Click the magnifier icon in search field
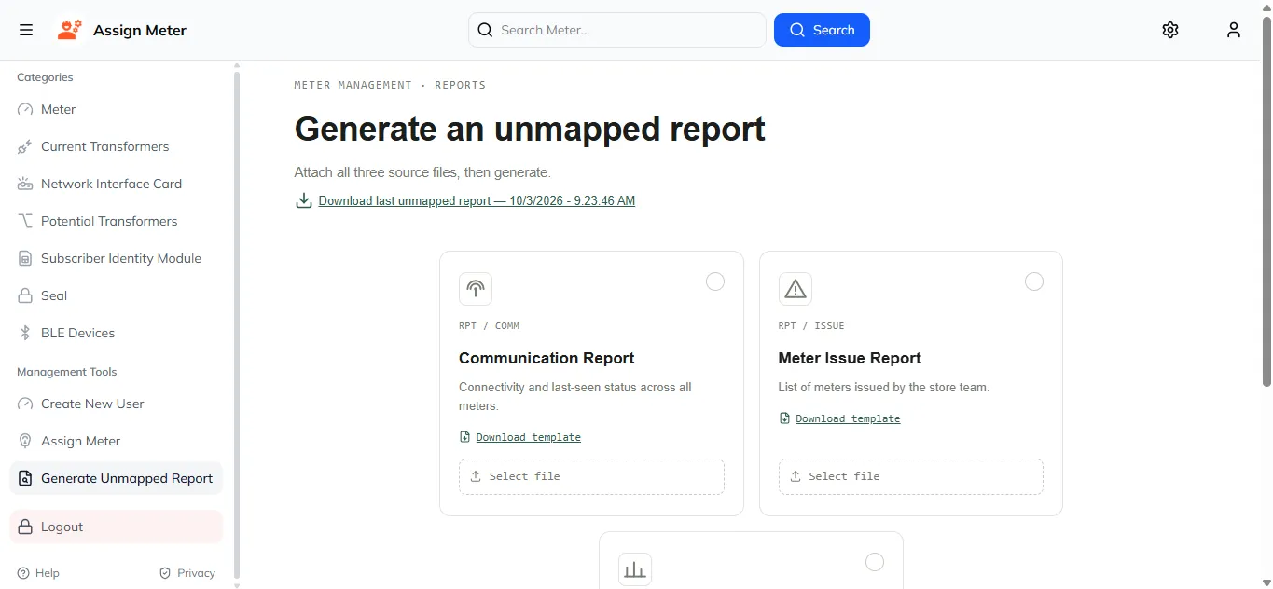The height and width of the screenshot is (589, 1273). point(485,30)
